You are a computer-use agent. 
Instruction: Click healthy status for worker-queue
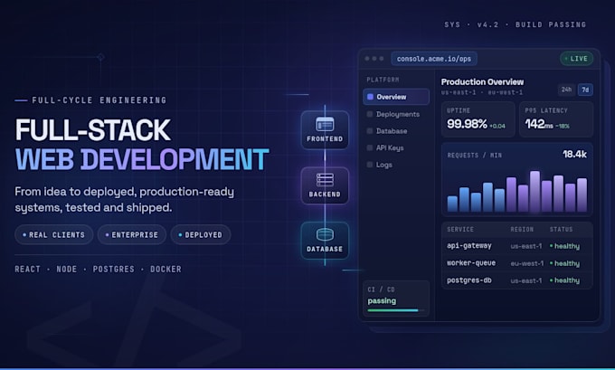(564, 263)
